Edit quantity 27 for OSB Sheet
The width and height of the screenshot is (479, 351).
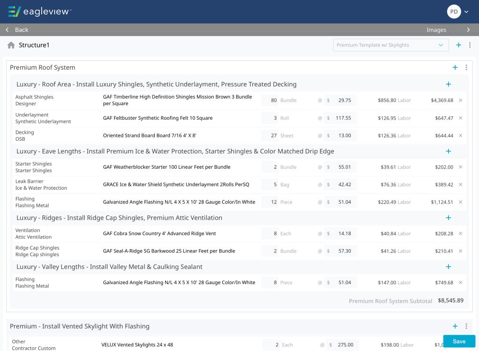coord(270,136)
